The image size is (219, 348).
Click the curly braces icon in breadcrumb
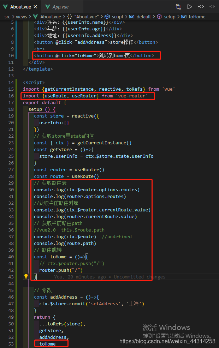[70, 17]
